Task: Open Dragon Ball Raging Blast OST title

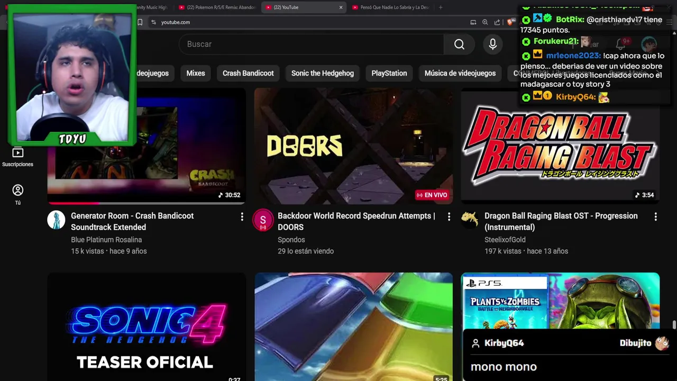Action: click(x=561, y=222)
